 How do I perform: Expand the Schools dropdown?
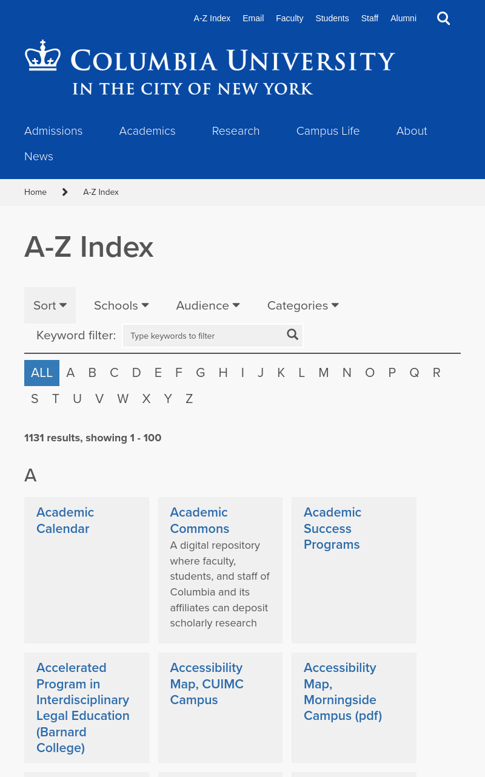tap(121, 305)
